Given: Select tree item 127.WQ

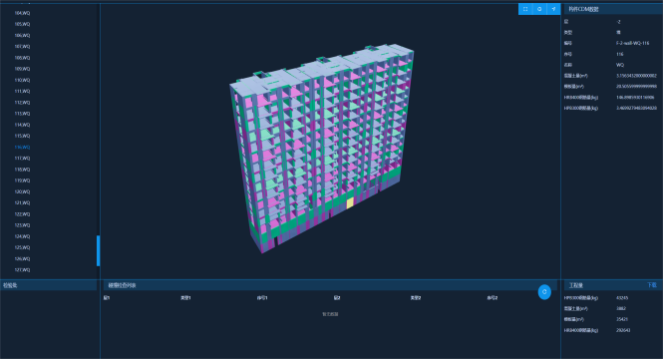Looking at the screenshot, I should point(22,270).
